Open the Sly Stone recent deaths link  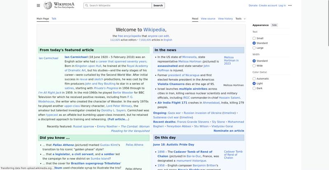[218, 122]
